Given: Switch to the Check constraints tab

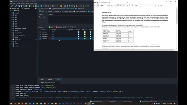Looking at the screenshot, I should (81, 11).
